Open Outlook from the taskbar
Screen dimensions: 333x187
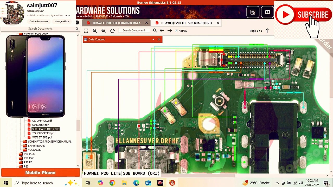tap(148, 183)
